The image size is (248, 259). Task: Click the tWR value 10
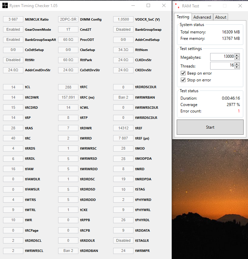(13, 220)
